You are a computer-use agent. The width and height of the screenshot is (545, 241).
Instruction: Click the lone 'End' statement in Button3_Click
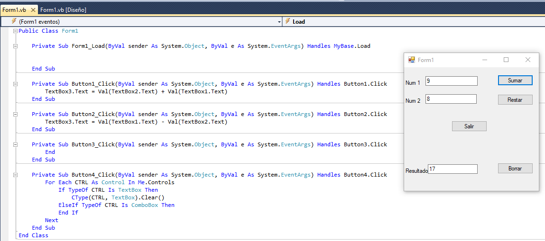(50, 152)
